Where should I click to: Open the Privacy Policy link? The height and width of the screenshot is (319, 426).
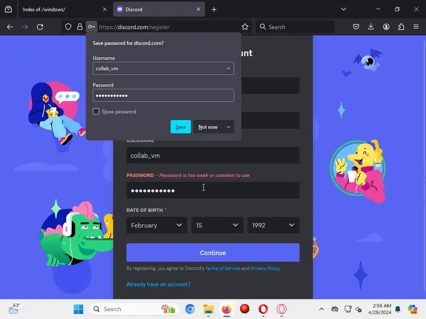point(265,268)
